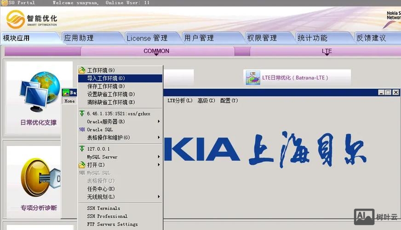Image resolution: width=401 pixels, height=230 pixels.
Task: Open the LTE分析 menu
Action: click(180, 101)
